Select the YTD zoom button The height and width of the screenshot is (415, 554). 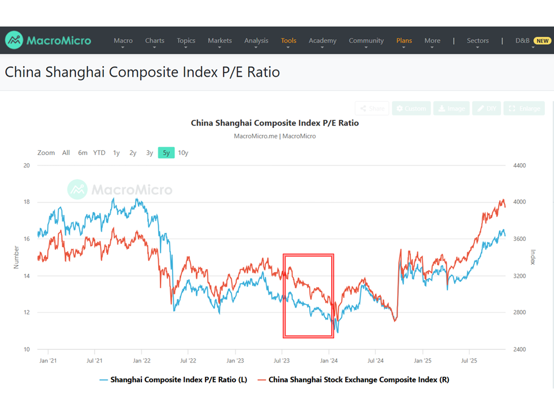[x=99, y=153]
